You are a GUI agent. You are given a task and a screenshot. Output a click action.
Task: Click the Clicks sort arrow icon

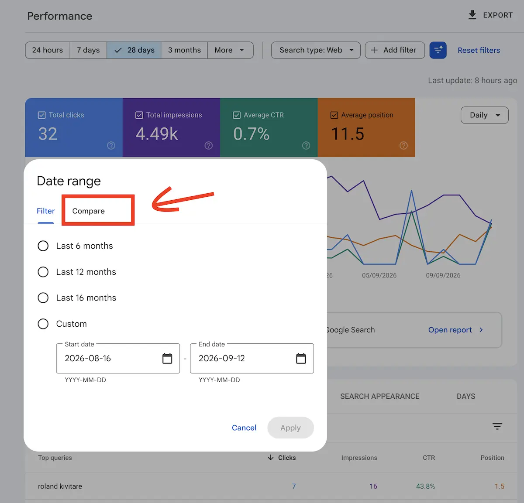pyautogui.click(x=271, y=458)
